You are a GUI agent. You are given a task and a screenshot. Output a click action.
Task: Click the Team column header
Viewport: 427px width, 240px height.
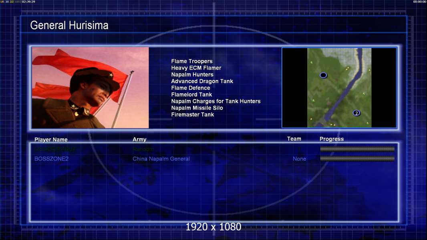click(294, 139)
